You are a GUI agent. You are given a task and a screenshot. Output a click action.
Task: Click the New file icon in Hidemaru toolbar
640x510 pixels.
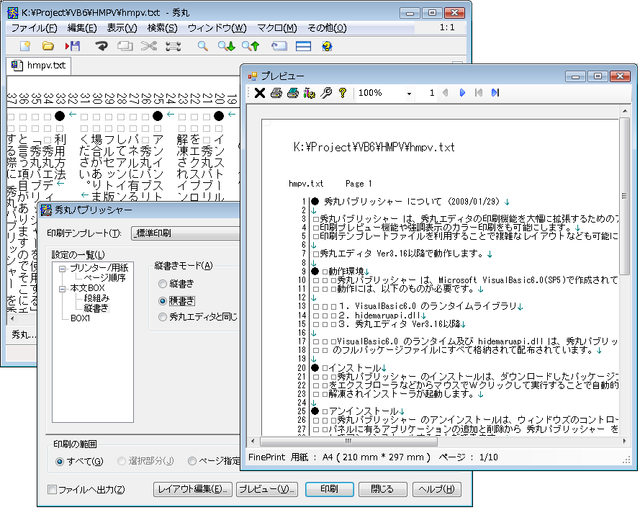coord(25,46)
